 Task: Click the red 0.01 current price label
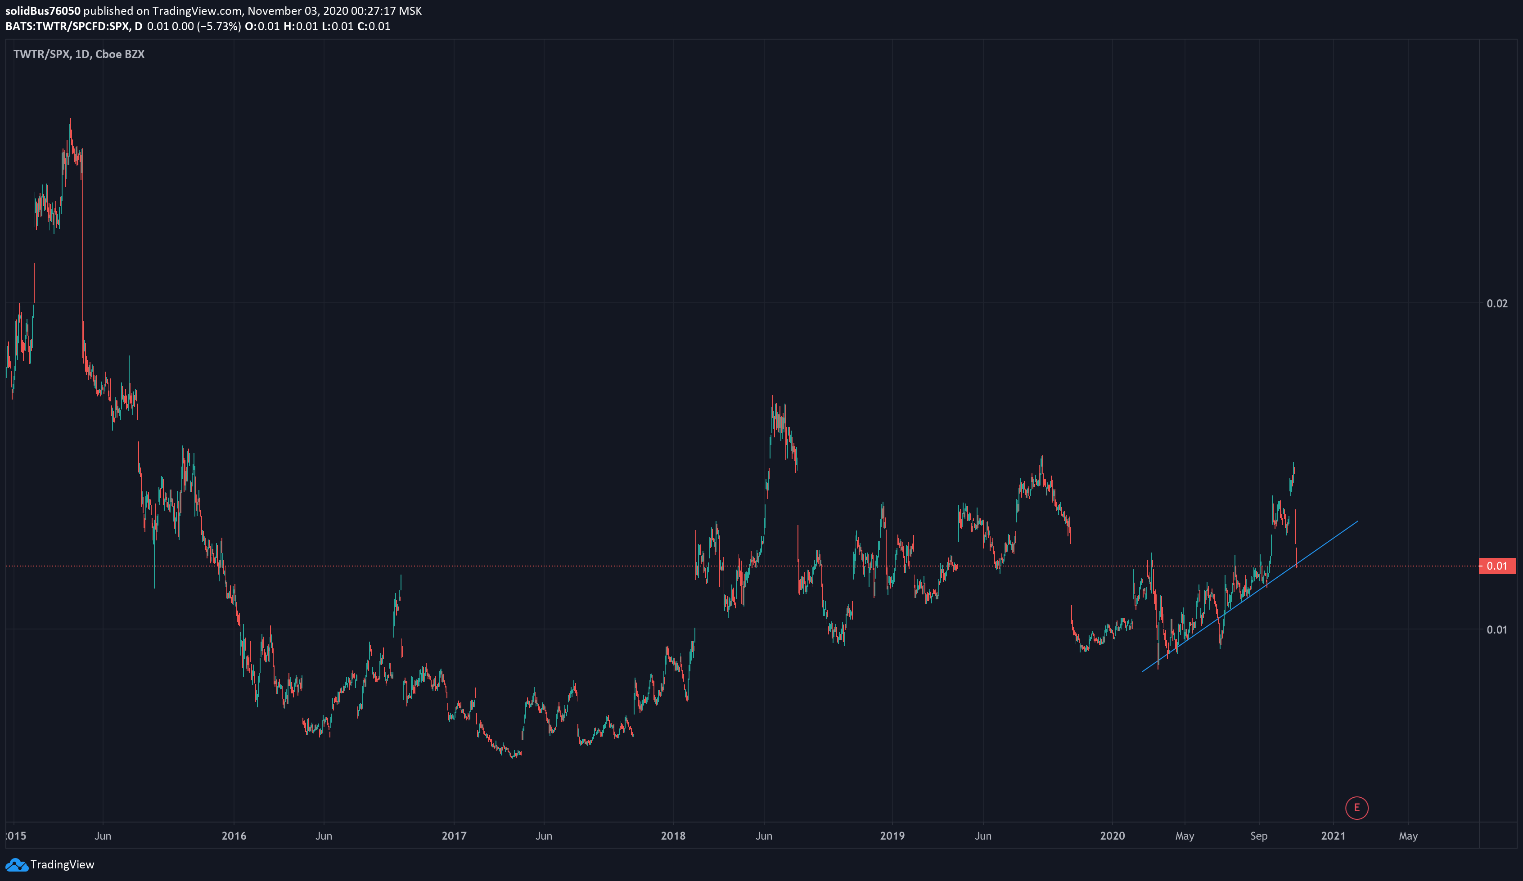(1496, 566)
